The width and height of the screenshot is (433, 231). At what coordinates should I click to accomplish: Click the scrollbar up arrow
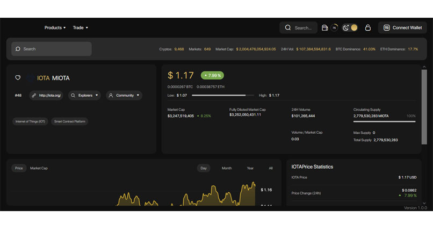tap(424, 67)
